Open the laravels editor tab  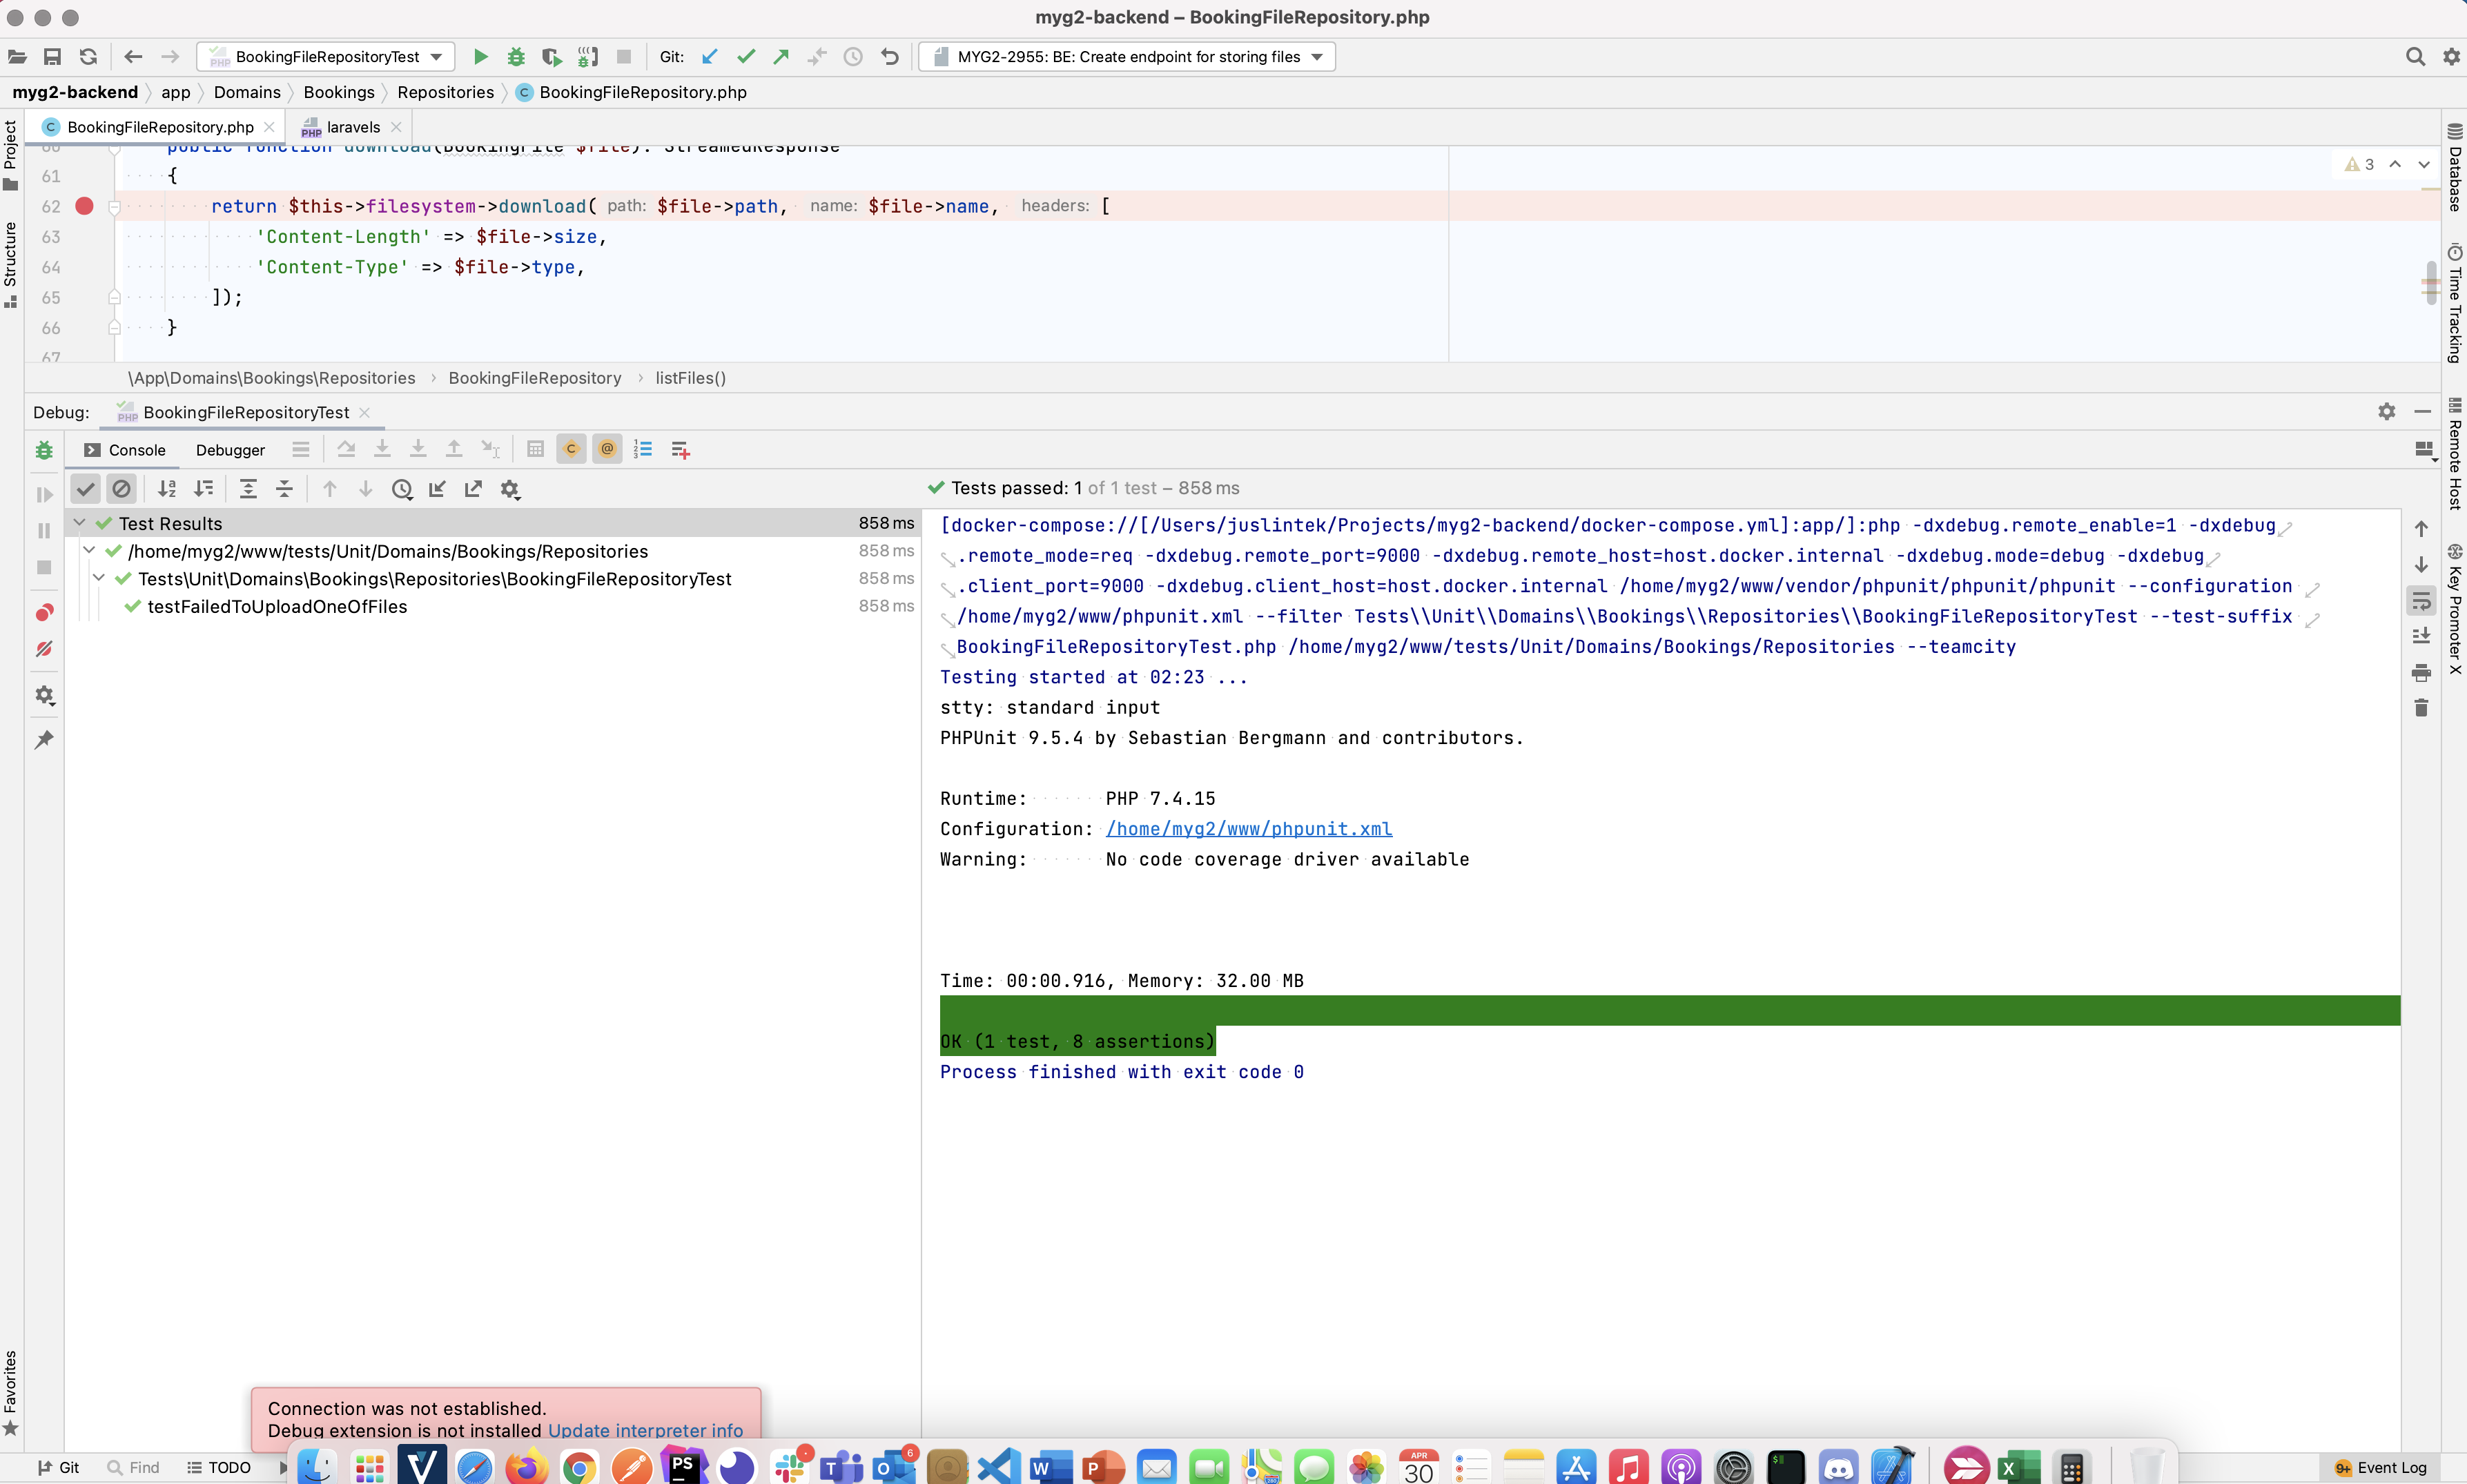[350, 126]
